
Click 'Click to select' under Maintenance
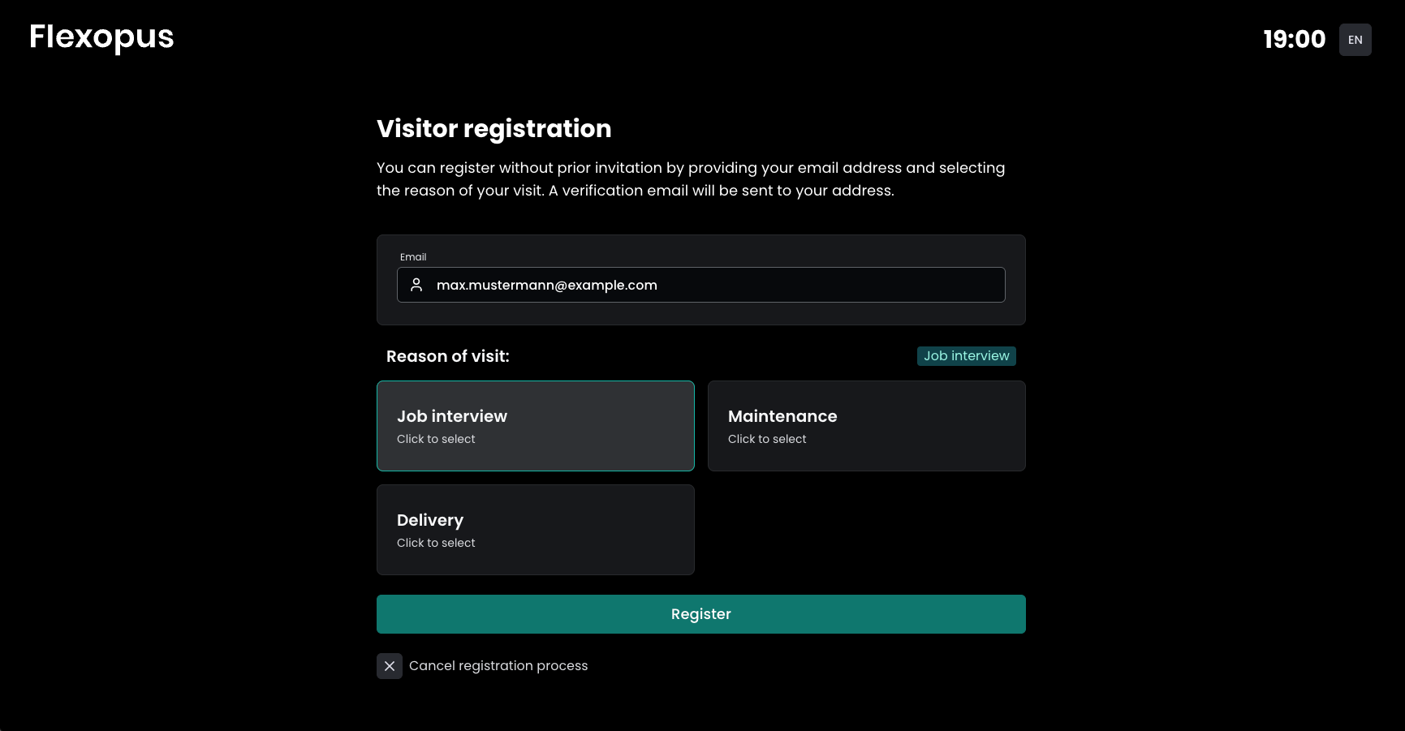(767, 439)
